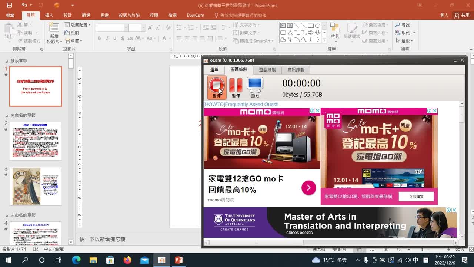
Task: Undo the last action in PowerPoint
Action: 24,5
